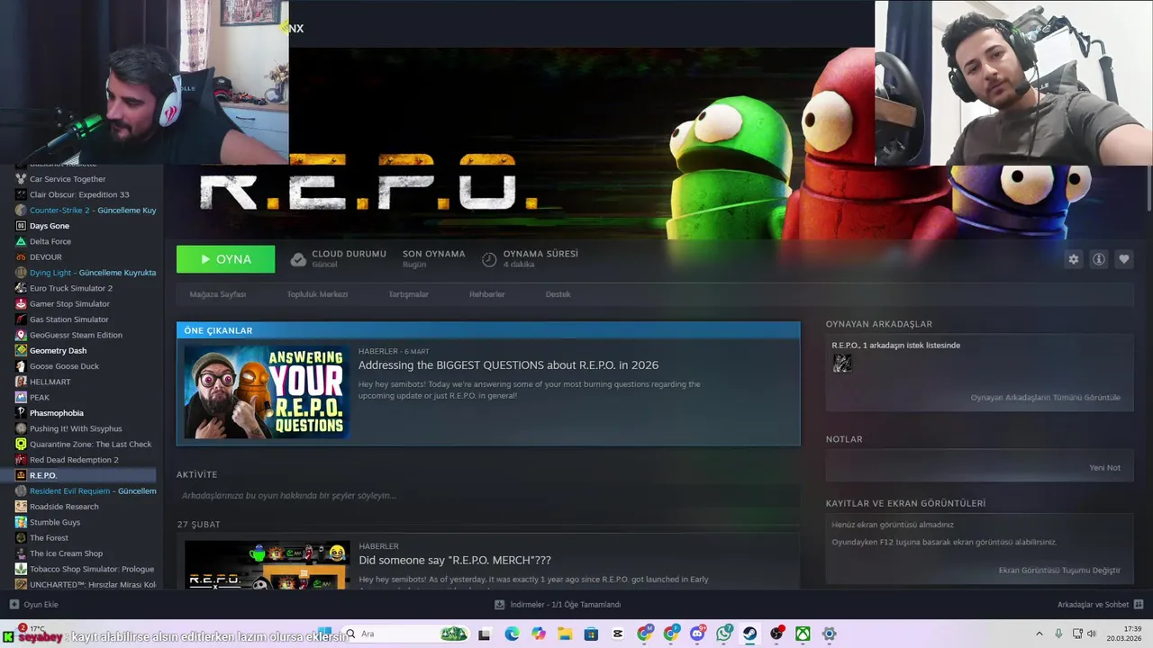Open the R.E.P.O. settings gear icon

coord(1073,259)
